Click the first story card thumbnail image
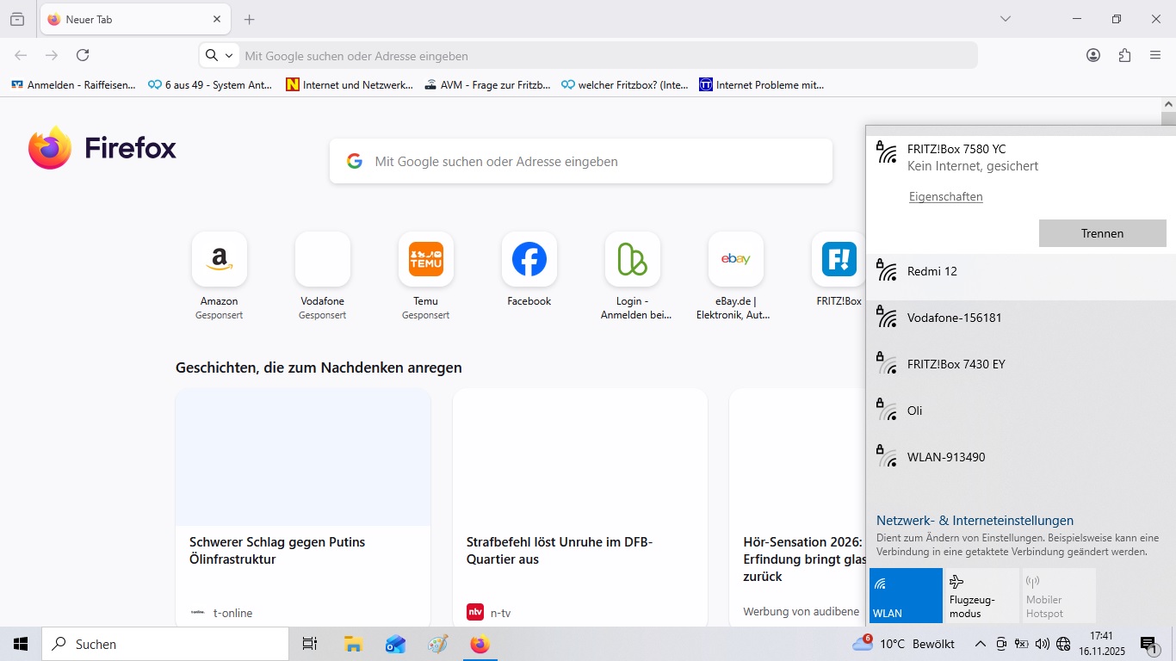The height and width of the screenshot is (661, 1176). pyautogui.click(x=303, y=457)
